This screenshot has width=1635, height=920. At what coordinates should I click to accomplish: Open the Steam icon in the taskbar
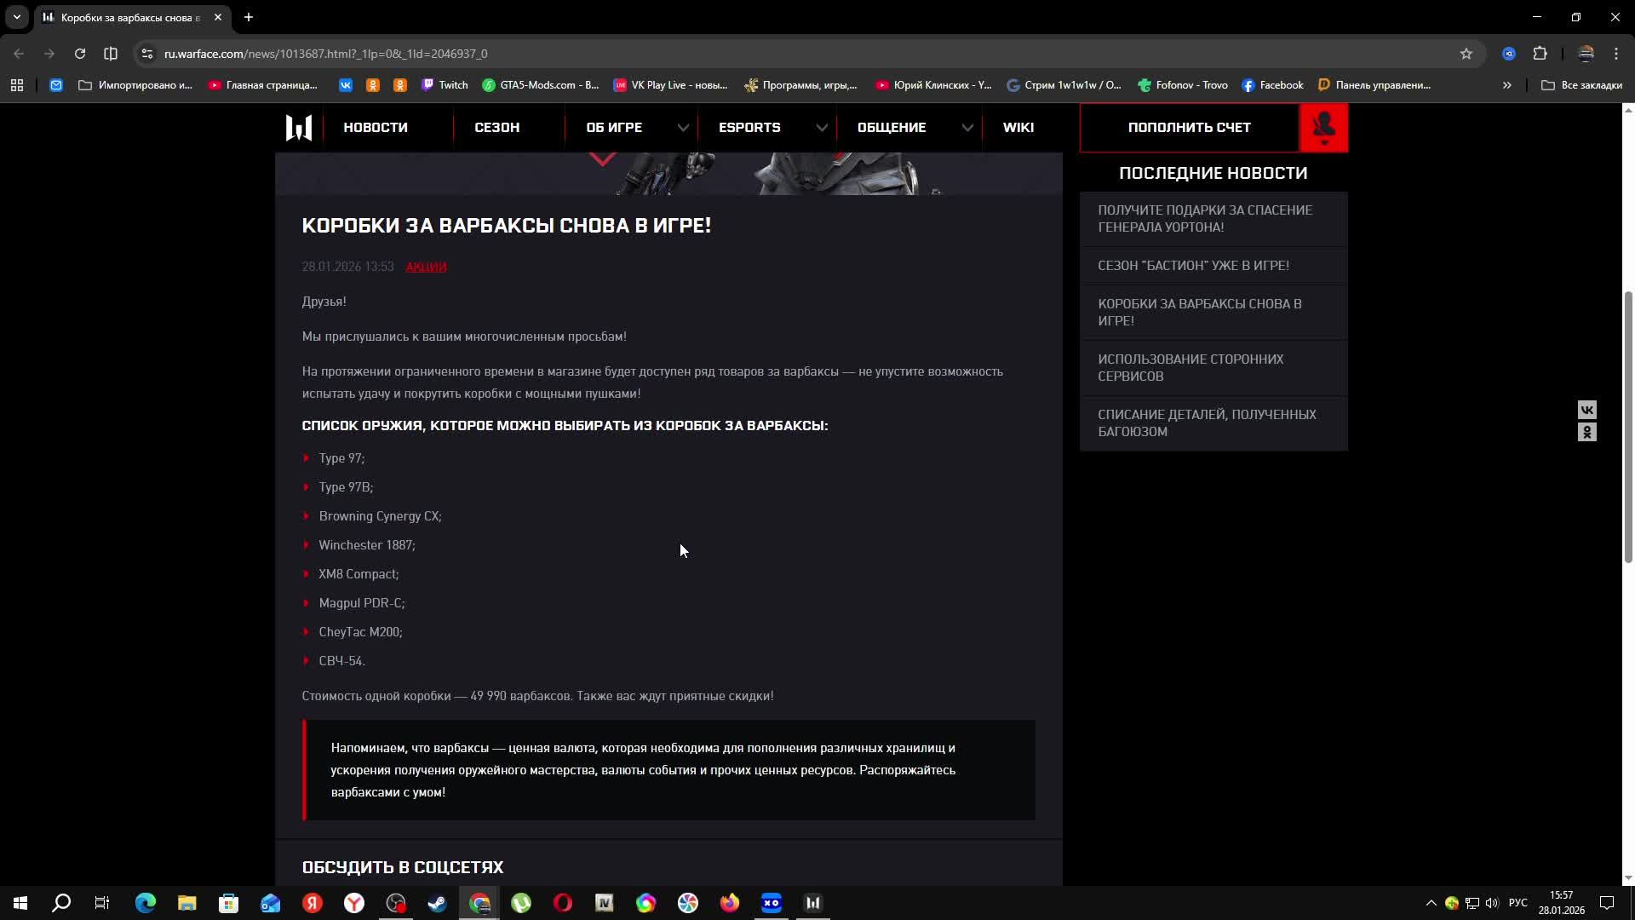pyautogui.click(x=438, y=903)
